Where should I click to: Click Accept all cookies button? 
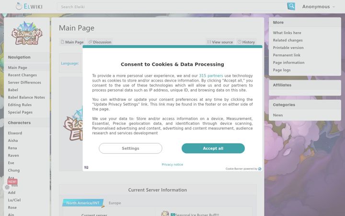point(213,148)
